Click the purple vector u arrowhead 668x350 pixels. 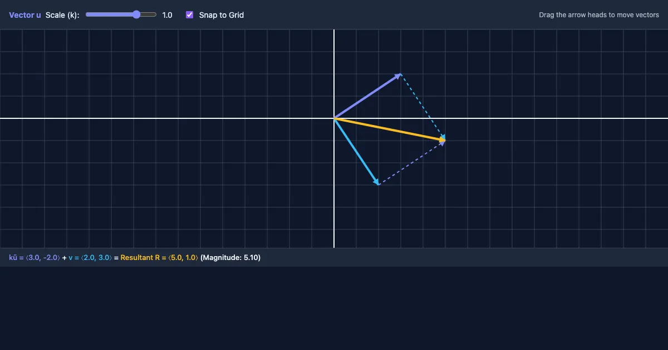pos(399,75)
